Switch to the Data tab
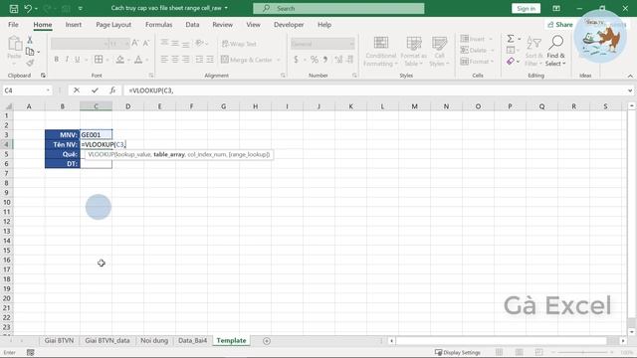637x358 pixels. (x=192, y=25)
